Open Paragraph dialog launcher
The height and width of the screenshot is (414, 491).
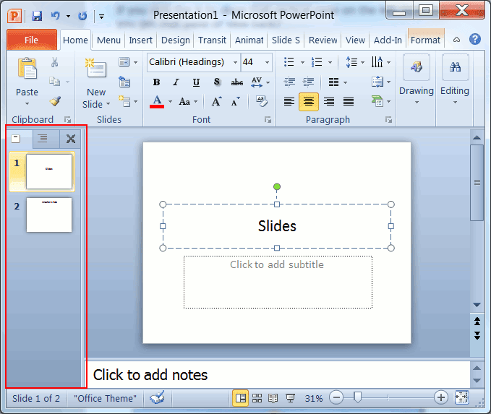[x=388, y=119]
